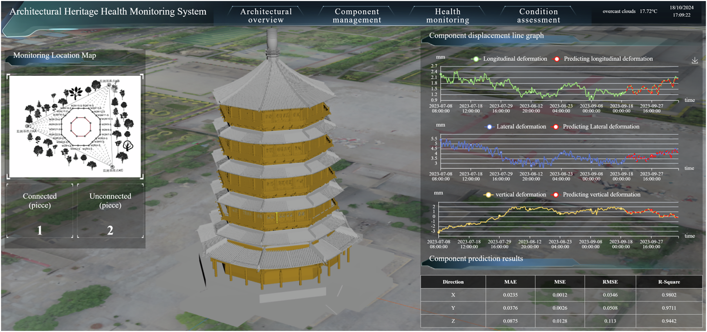Image resolution: width=707 pixels, height=332 pixels.
Task: Click the R-Square value 0.9442
Action: click(x=669, y=321)
